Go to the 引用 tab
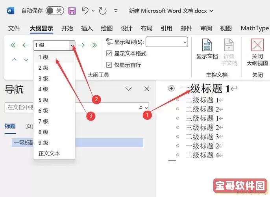This screenshot has width=270, height=197. (166, 28)
